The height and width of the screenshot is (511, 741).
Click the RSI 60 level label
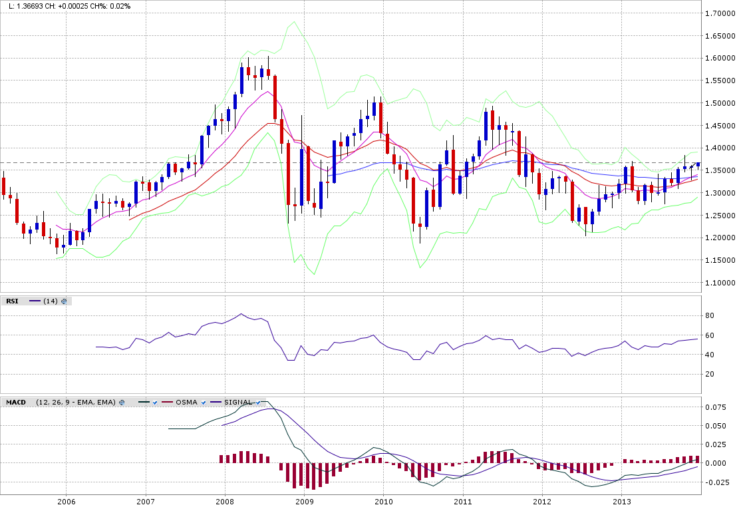click(709, 335)
